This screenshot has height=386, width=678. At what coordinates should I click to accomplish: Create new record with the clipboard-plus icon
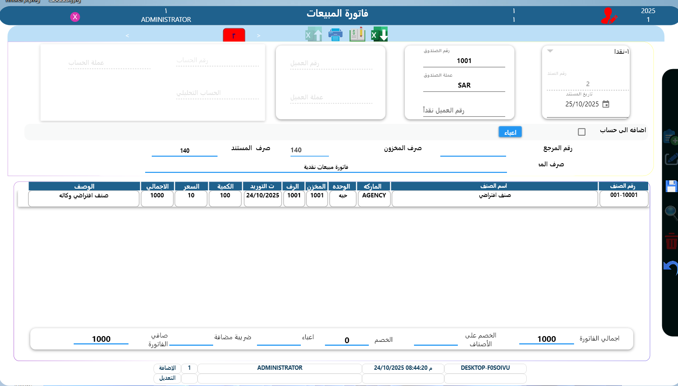[671, 137]
